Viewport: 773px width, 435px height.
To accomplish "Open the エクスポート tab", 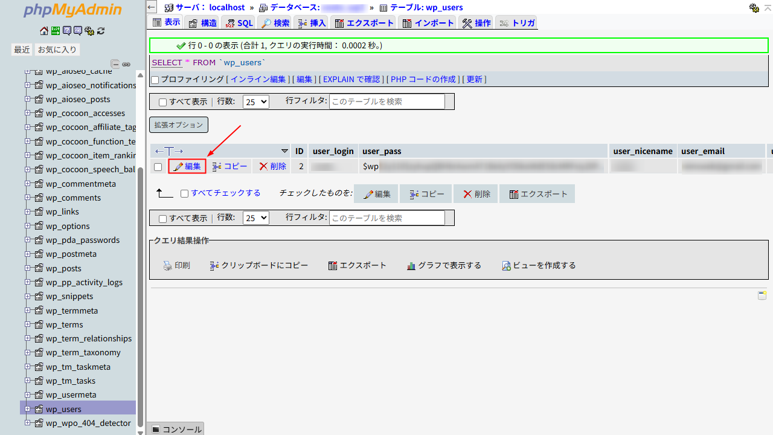I will click(x=364, y=23).
